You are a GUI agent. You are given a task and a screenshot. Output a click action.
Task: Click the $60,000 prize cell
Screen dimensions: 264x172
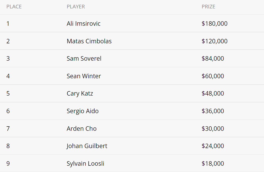(213, 76)
